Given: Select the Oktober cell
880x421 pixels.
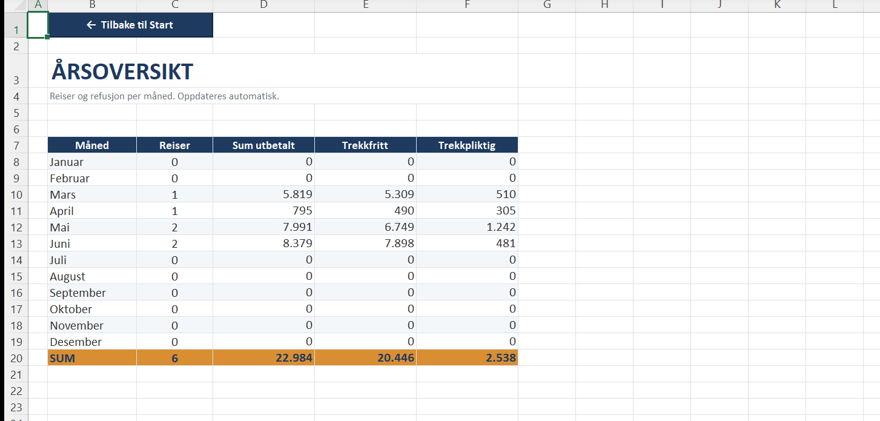Looking at the screenshot, I should [92, 309].
